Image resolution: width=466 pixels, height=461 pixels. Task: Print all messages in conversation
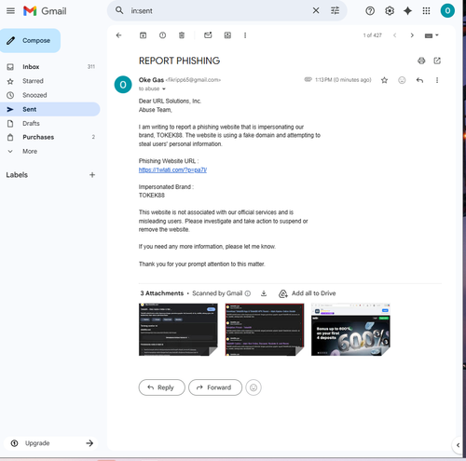click(421, 61)
